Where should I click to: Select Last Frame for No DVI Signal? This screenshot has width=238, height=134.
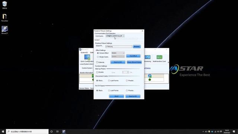109,90
